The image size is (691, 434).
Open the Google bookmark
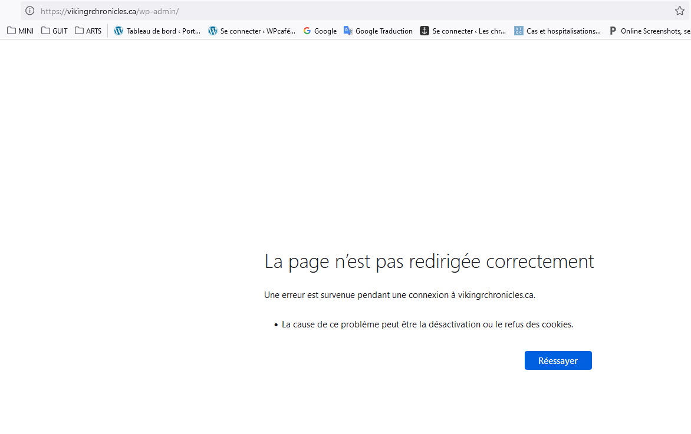tap(320, 31)
